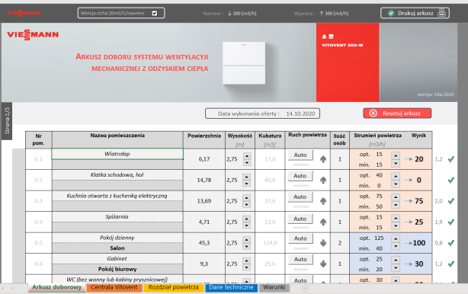Open the Arkusz doborowy sheet tab
The height and width of the screenshot is (294, 468).
(x=56, y=287)
